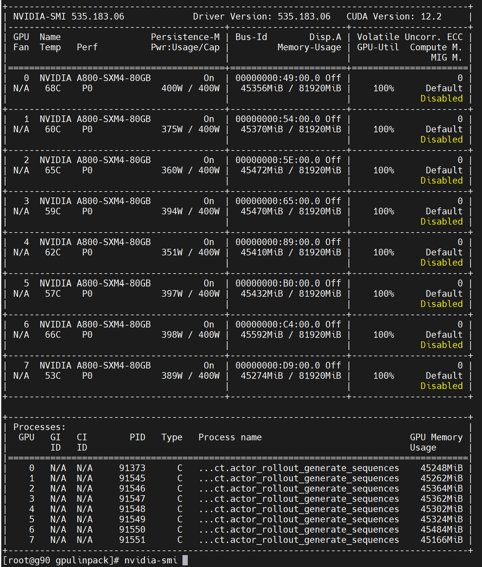Click the 68C temperature value
The width and height of the screenshot is (482, 567).
[x=53, y=88]
